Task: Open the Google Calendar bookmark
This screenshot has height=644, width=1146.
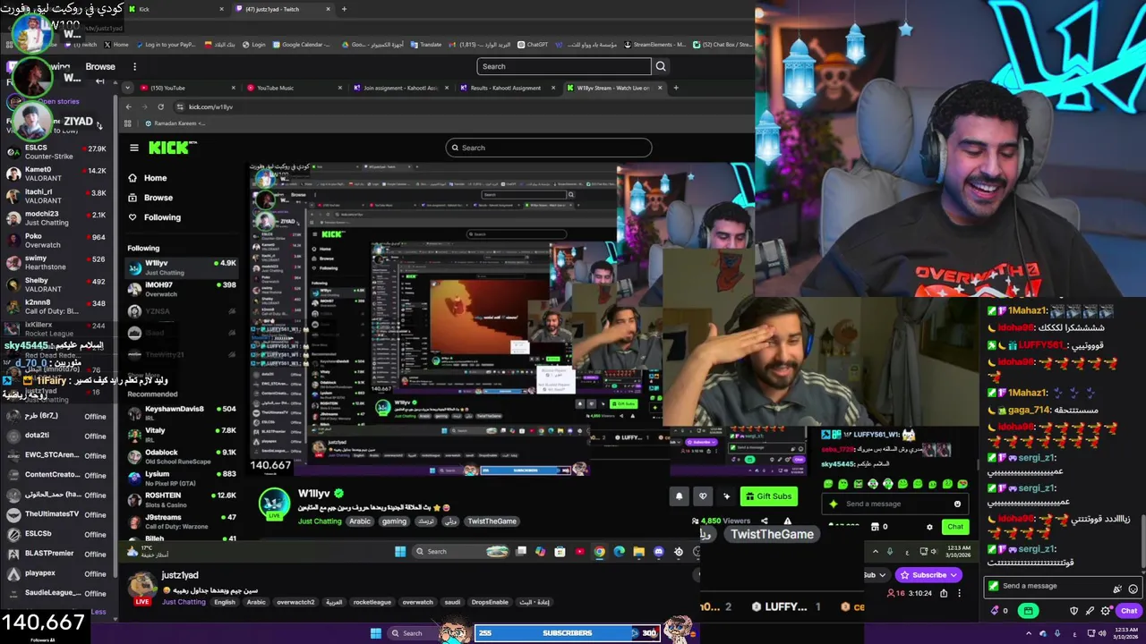Action: (301, 45)
